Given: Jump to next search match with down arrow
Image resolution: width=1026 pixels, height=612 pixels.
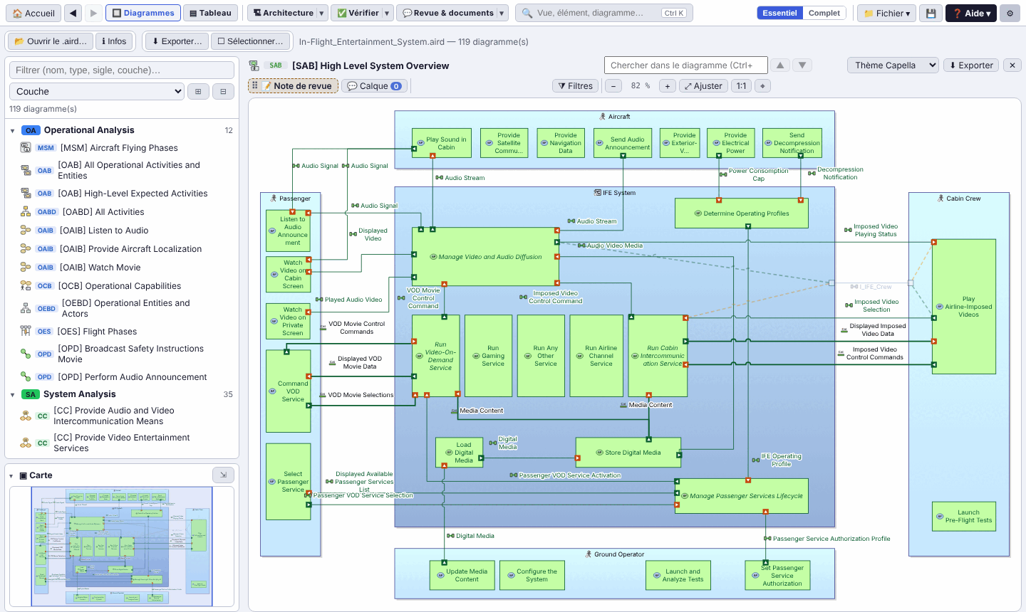Looking at the screenshot, I should (802, 65).
